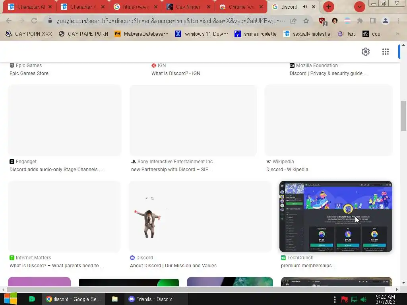Click the Sony Interactive Entertainment PlayStation favicon
Image resolution: width=407 pixels, height=305 pixels.
click(134, 162)
